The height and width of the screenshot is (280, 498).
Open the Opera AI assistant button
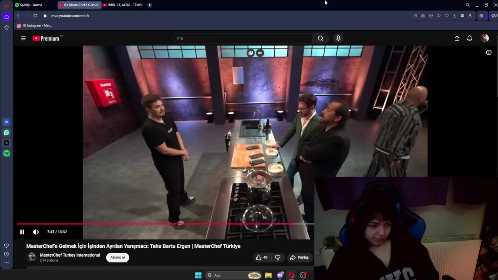click(x=494, y=16)
